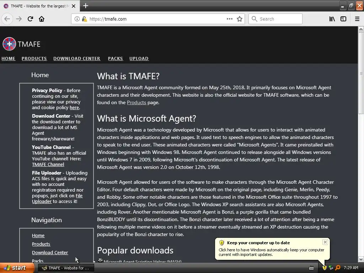Select the TMAFE browser tab
364x273 pixels.
(x=40, y=6)
